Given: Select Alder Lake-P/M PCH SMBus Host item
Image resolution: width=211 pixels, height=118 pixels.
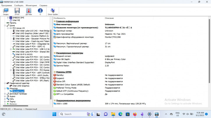Looking at the screenshot, I should coord(32,78).
